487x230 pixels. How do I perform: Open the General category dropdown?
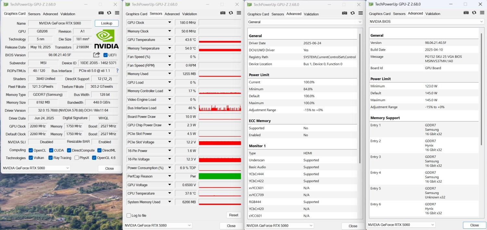305,22
